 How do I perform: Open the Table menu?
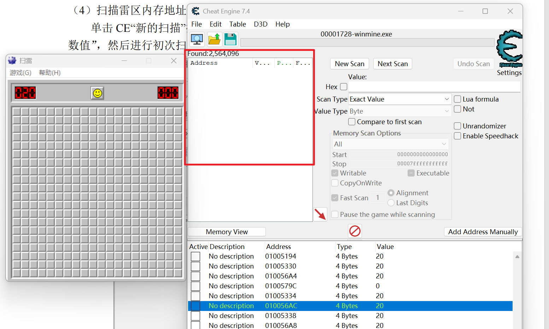point(238,24)
